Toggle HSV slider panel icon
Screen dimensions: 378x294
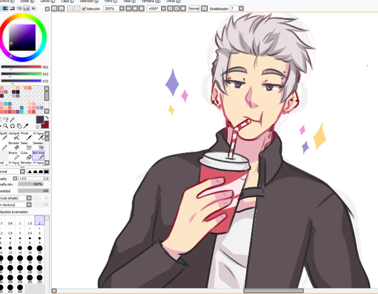[x=12, y=8]
